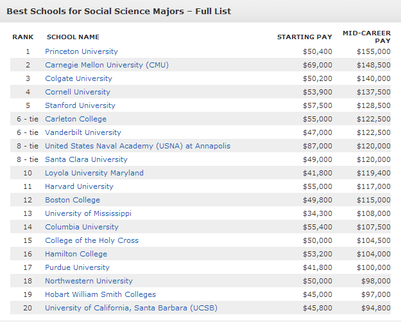This screenshot has height=322, width=401.
Task: Open Carnegie Mellon University (CMU) link
Action: (x=107, y=65)
